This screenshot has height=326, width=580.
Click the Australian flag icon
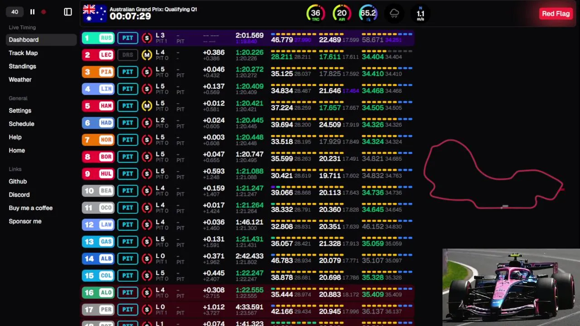[95, 13]
